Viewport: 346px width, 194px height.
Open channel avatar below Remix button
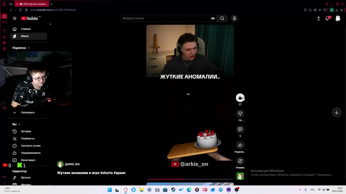(x=240, y=176)
